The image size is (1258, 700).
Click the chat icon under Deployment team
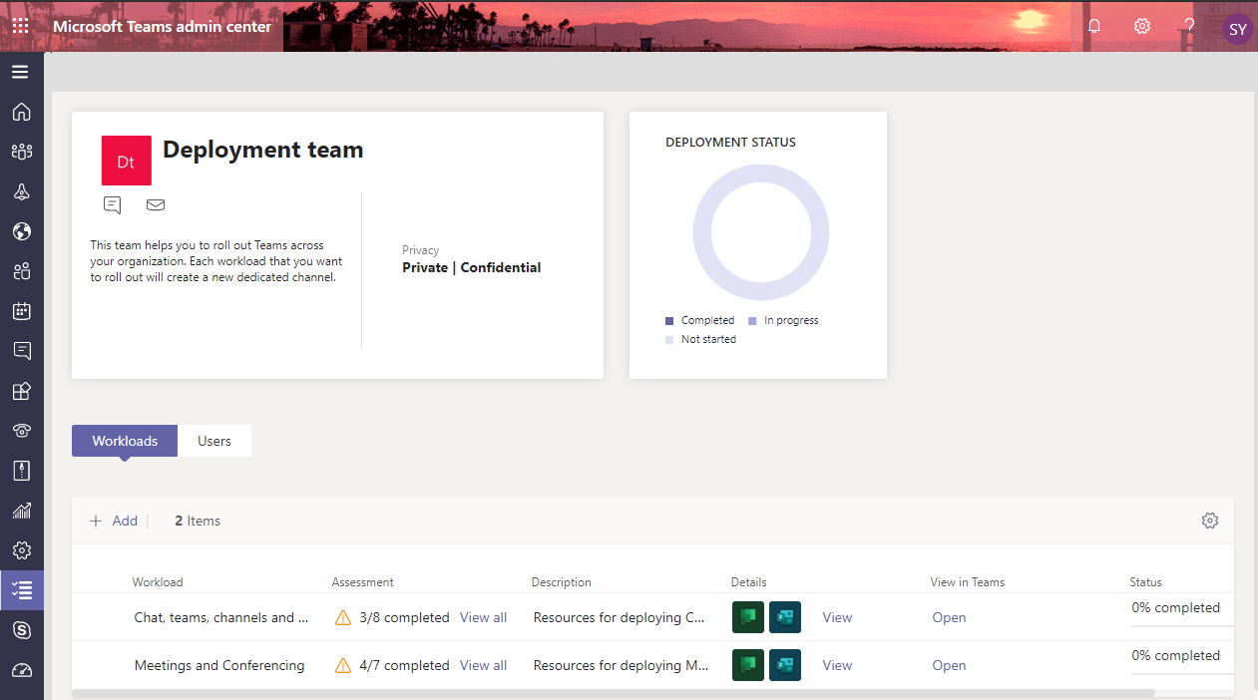tap(112, 205)
